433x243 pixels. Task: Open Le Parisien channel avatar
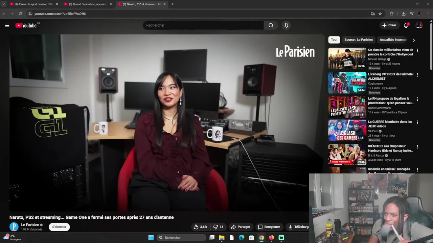click(x=14, y=227)
